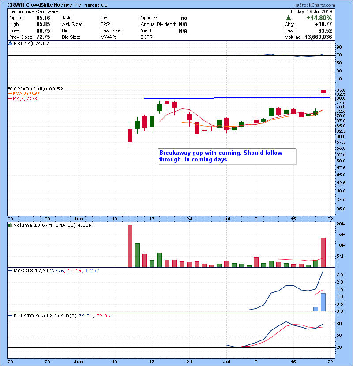Click the 80 level label on the stochastic axis
This screenshot has height=366, width=353.
click(339, 324)
